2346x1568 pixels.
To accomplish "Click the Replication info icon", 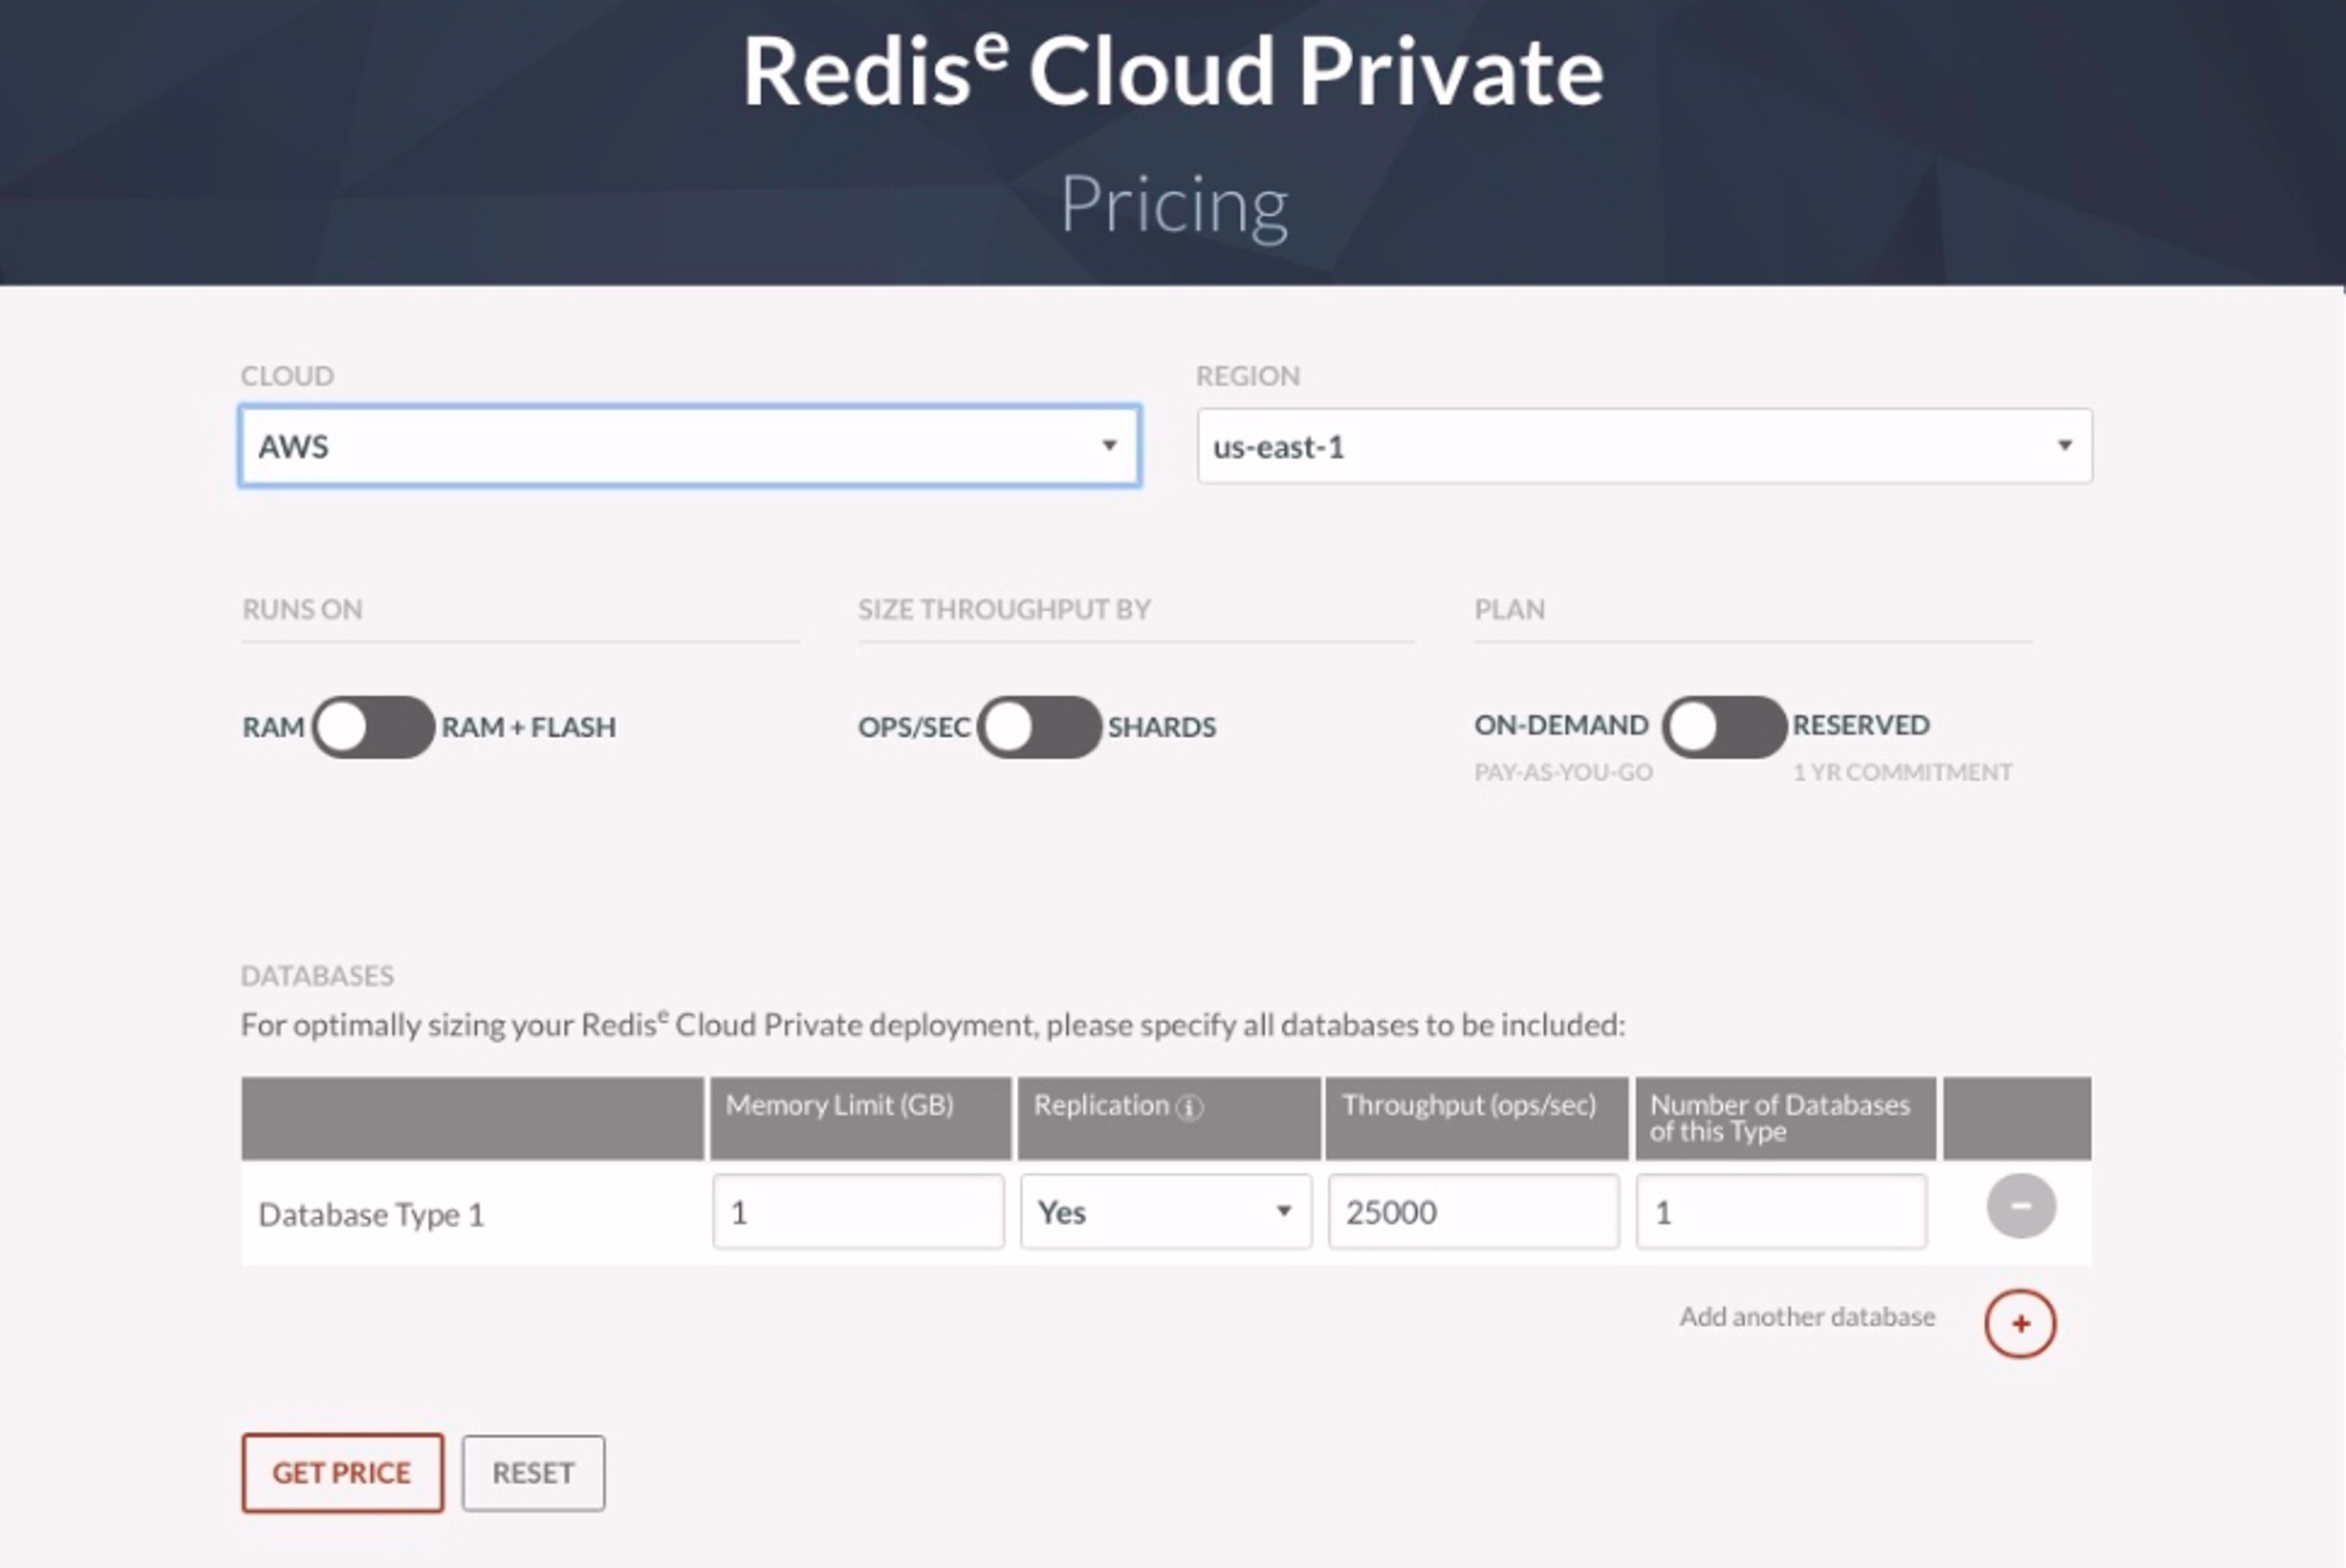I will pos(1189,1107).
